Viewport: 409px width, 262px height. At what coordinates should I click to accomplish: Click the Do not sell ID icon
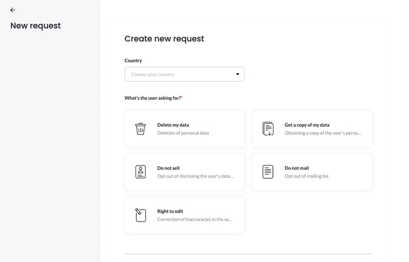click(140, 172)
